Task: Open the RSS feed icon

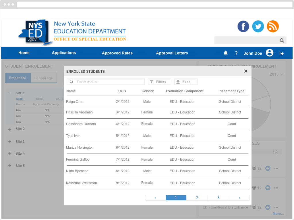Action: 273,26
